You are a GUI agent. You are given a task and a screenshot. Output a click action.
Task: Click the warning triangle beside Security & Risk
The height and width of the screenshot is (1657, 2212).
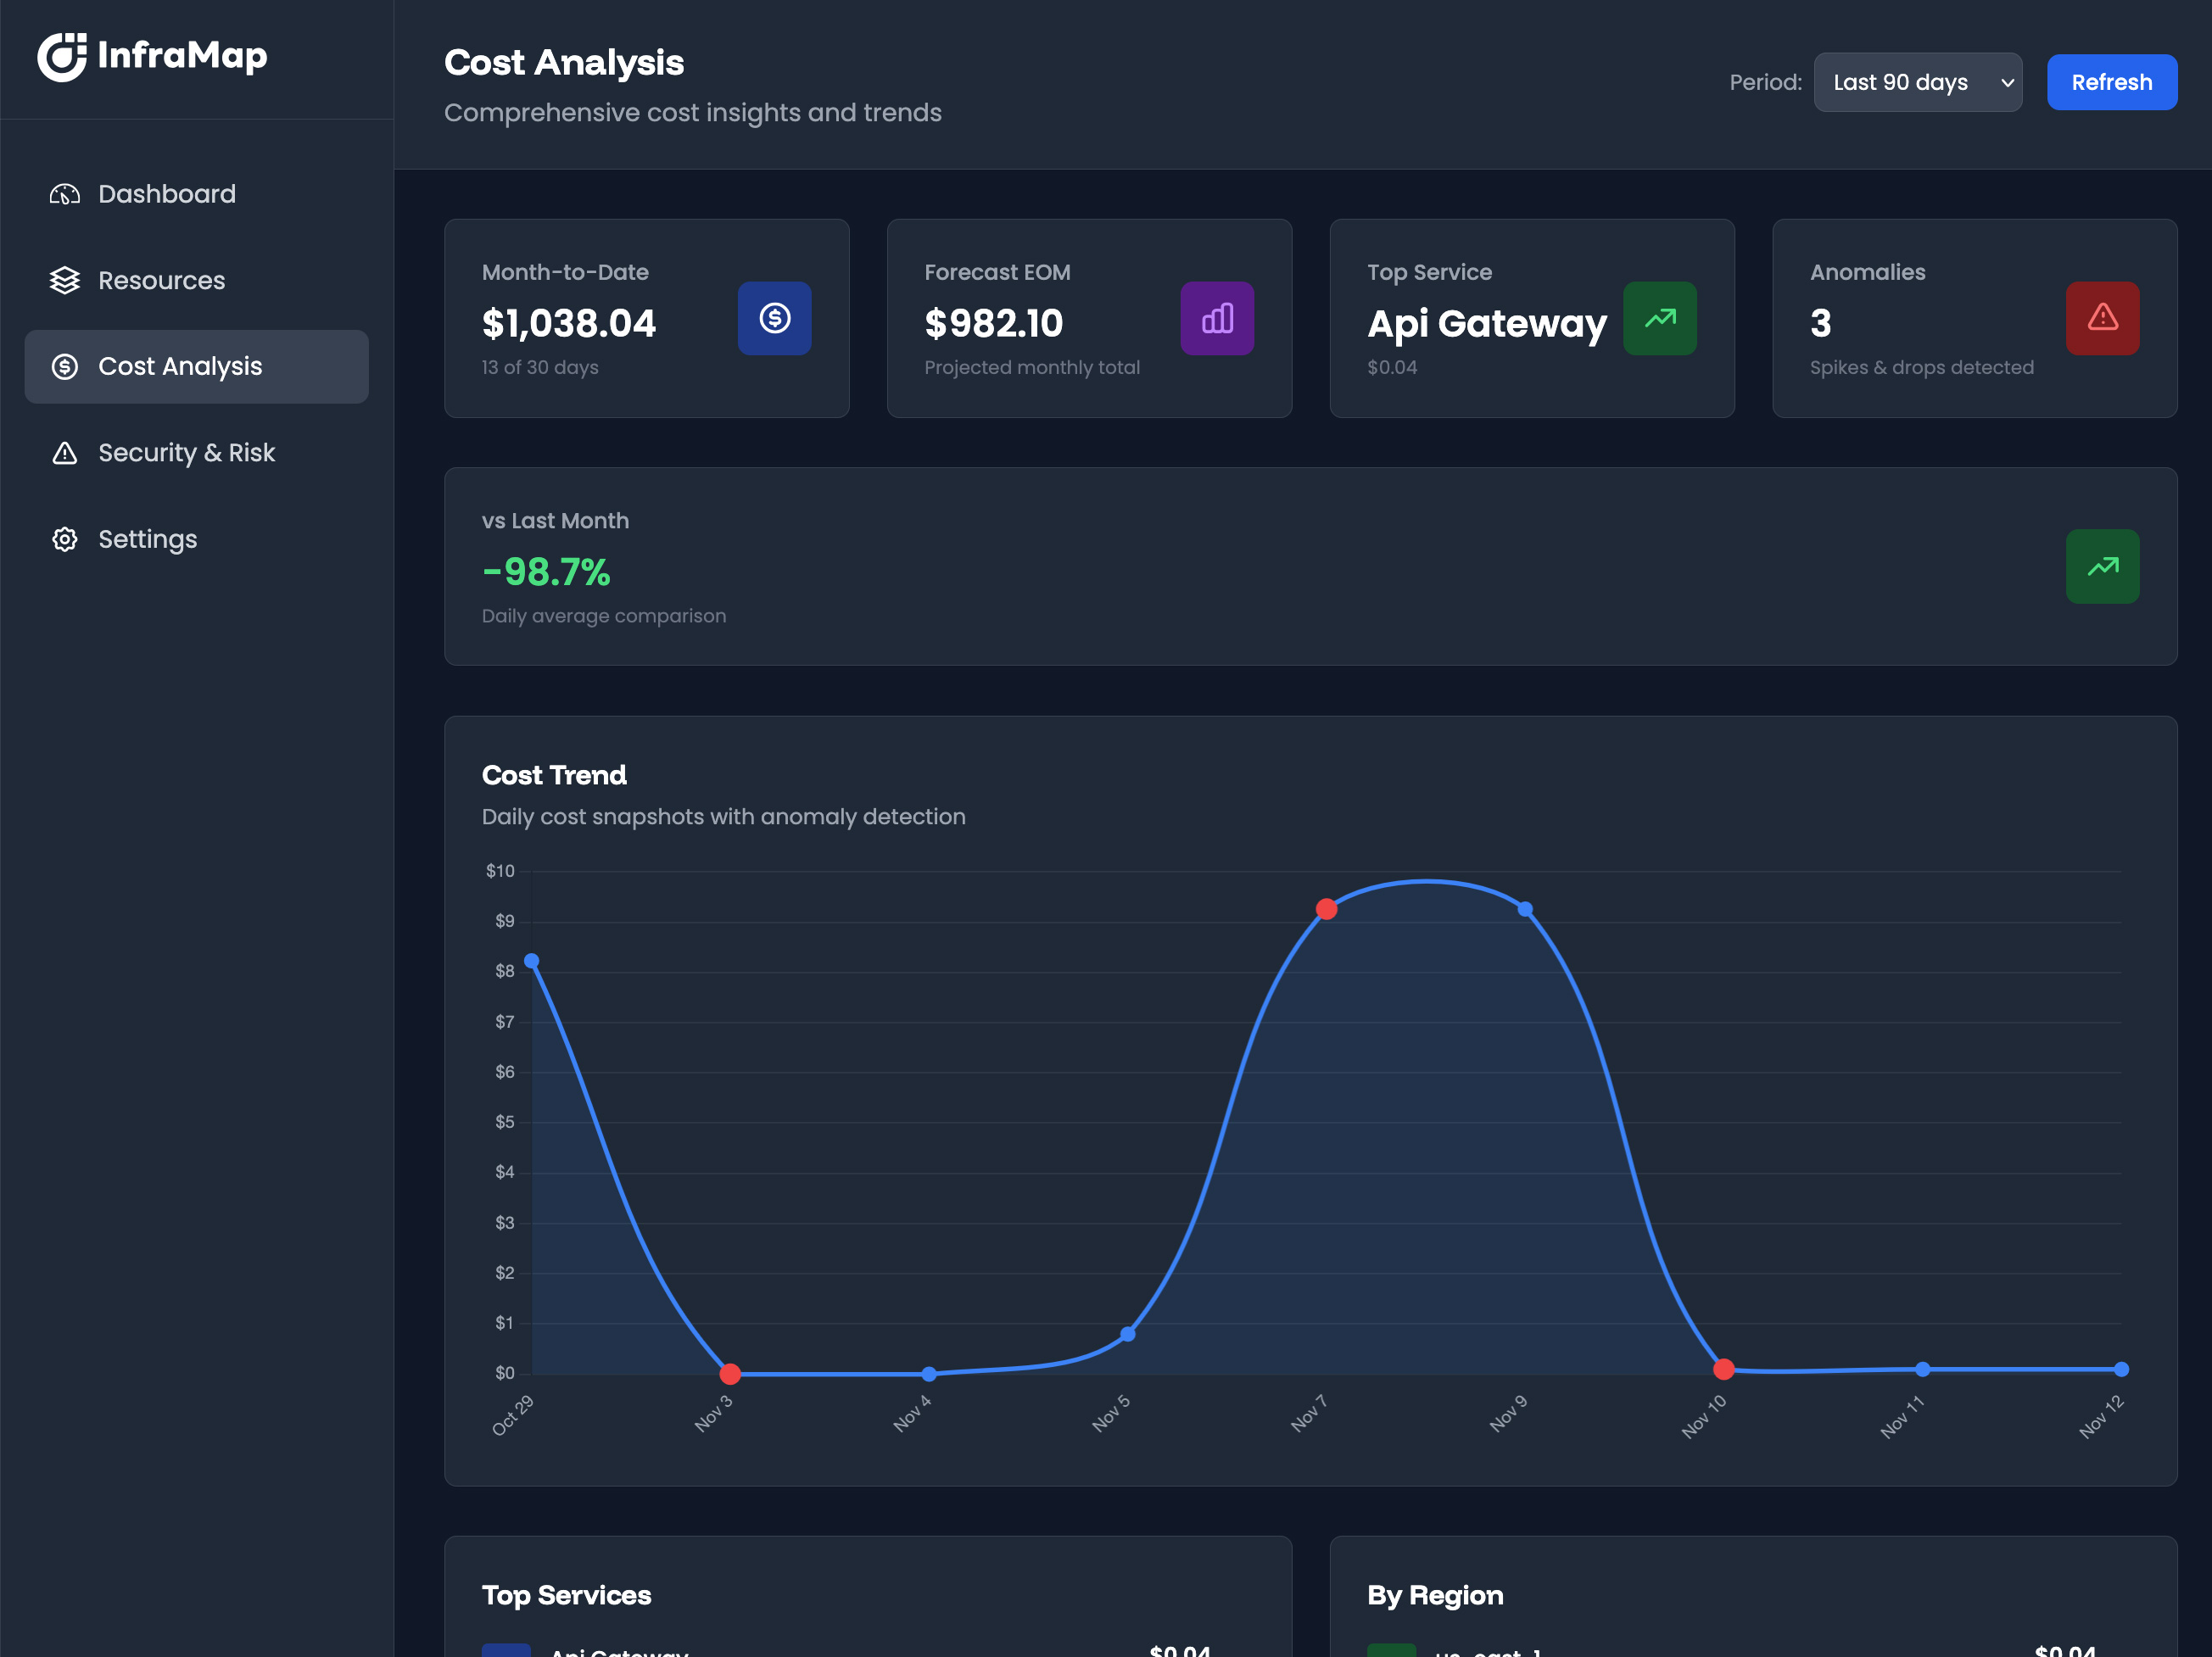(x=64, y=453)
